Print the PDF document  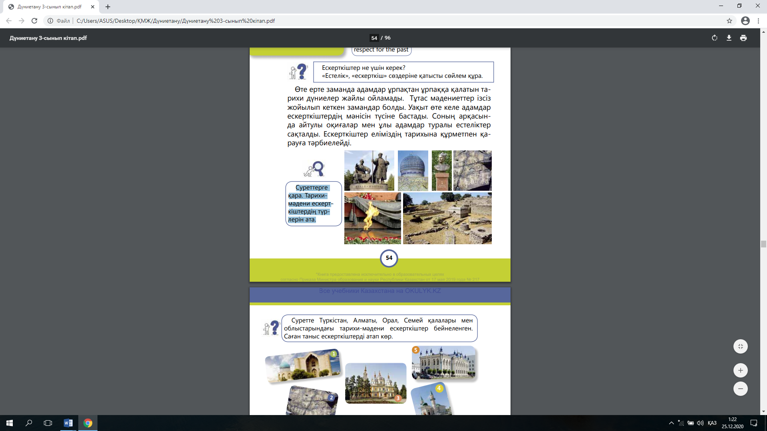tap(743, 38)
